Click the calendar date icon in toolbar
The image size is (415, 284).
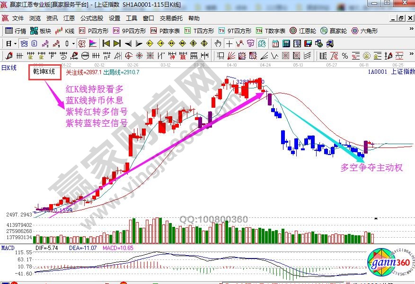tap(275, 43)
